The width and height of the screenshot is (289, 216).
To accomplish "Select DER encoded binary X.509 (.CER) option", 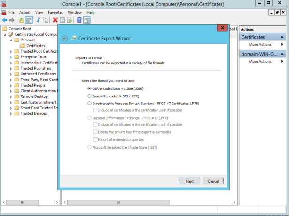I will pos(116,88).
